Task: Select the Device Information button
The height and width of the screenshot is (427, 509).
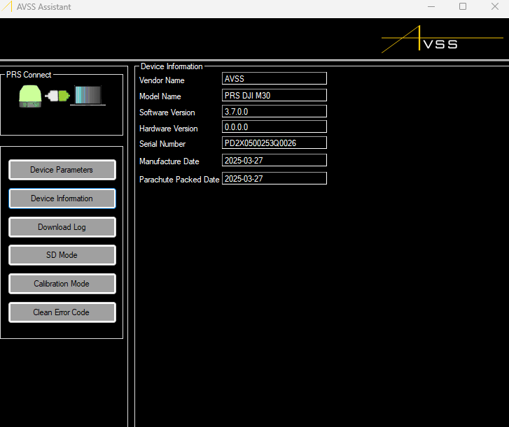Action: coord(62,198)
